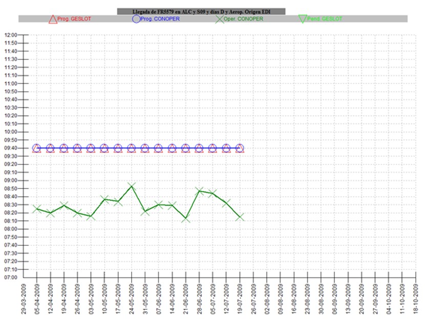
Task: Pick the green X marker at 10-05-2009
Action: pos(104,199)
